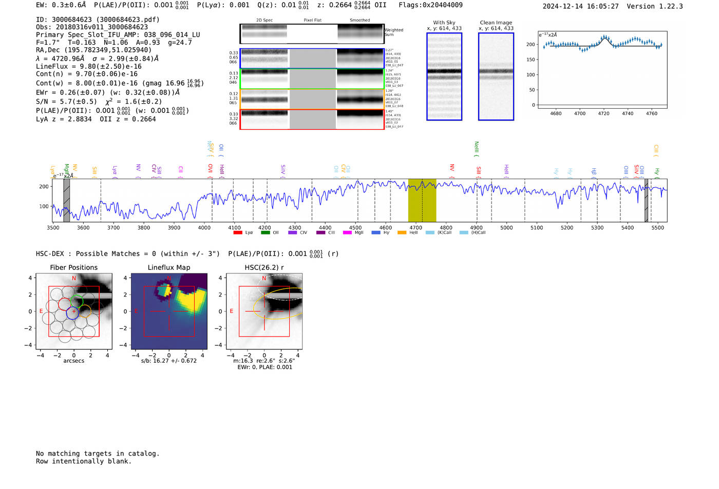Select the blue-bordered fiber spectrum row
This screenshot has width=719, height=489.
coord(312,58)
